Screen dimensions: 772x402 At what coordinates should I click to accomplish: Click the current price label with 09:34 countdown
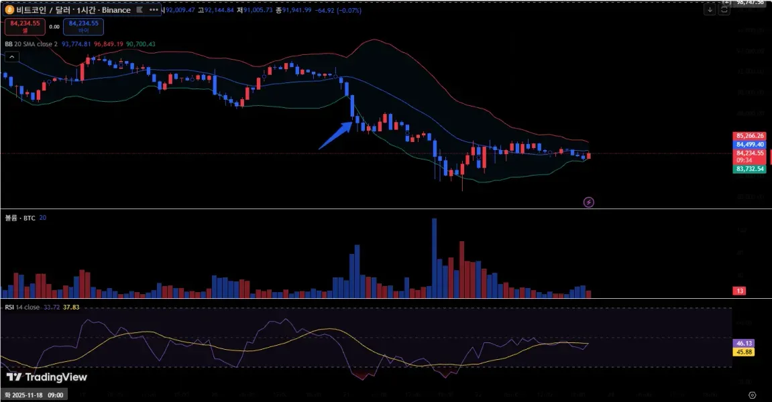click(x=750, y=157)
